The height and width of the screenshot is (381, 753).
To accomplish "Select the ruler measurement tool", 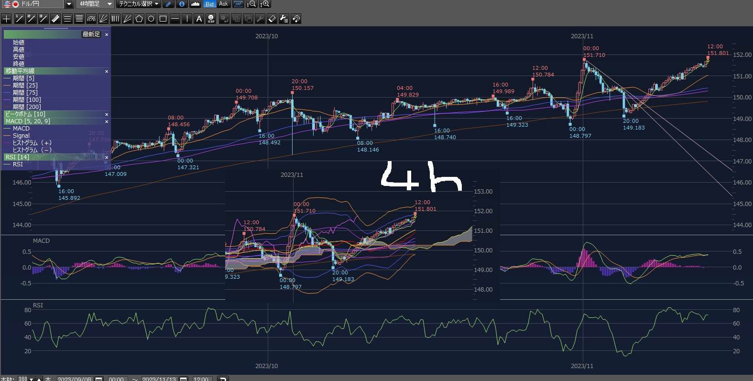I will (x=55, y=19).
